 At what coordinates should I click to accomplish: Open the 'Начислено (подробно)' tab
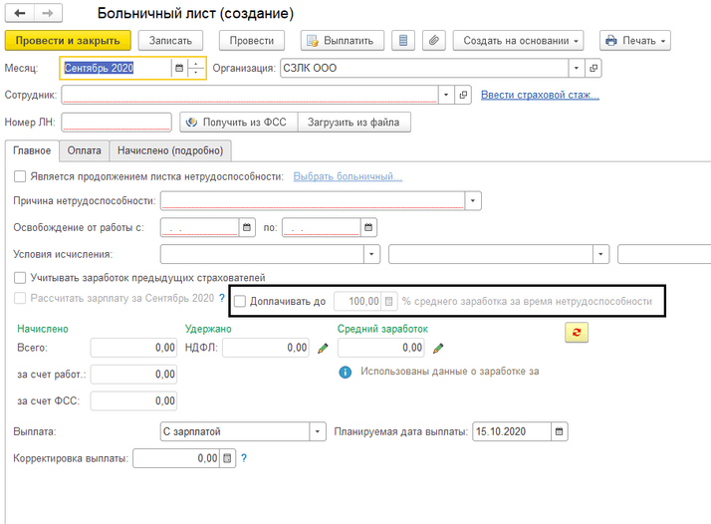tap(170, 150)
